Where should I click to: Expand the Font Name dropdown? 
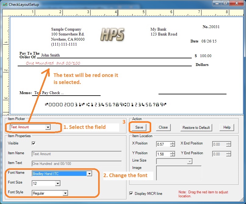pyautogui.click(x=89, y=174)
